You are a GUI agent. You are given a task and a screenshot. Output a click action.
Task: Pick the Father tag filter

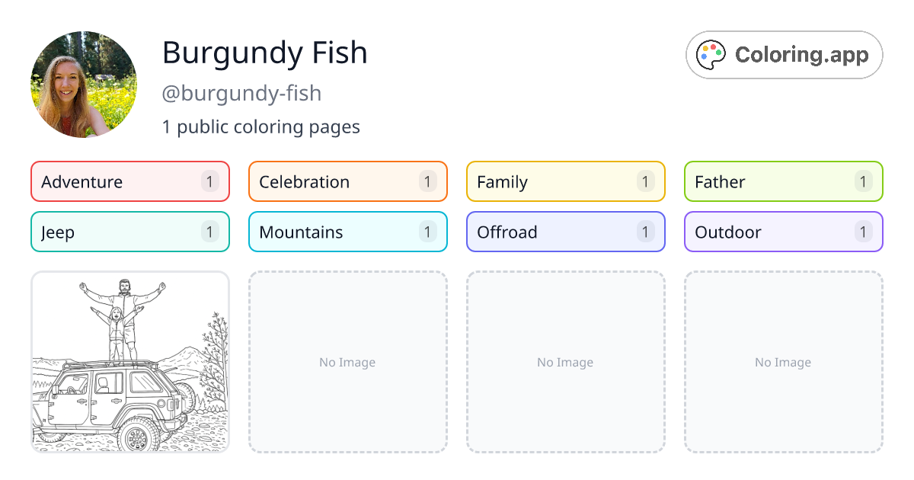(x=784, y=181)
